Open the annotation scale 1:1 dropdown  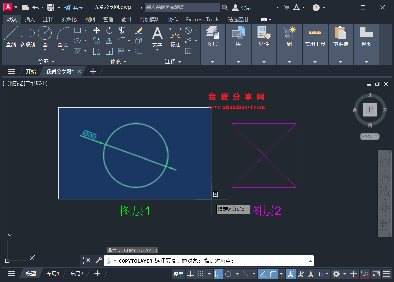324,274
